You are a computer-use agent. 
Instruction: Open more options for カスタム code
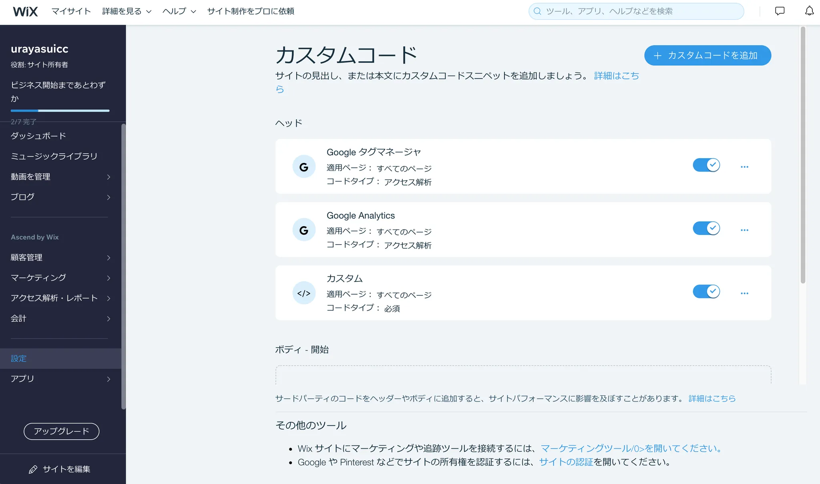pos(744,293)
